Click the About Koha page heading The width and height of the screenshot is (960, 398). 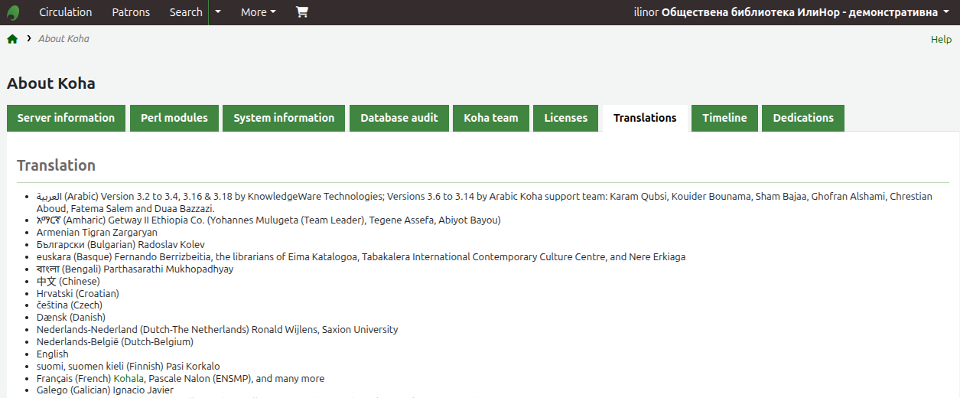(x=51, y=83)
